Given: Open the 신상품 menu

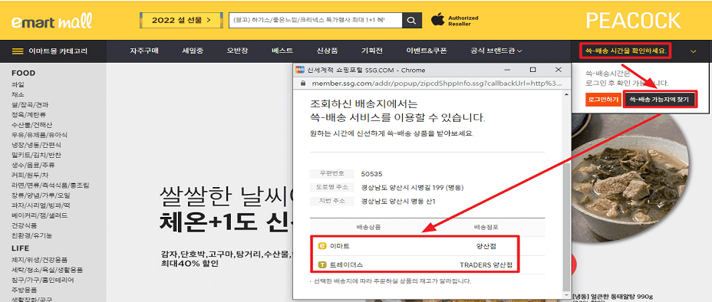Looking at the screenshot, I should tap(327, 51).
